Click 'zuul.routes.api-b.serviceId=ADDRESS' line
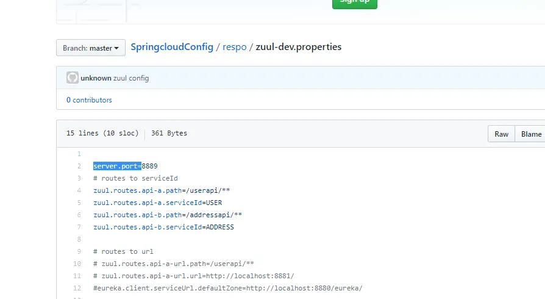The height and width of the screenshot is (299, 545). (x=163, y=227)
